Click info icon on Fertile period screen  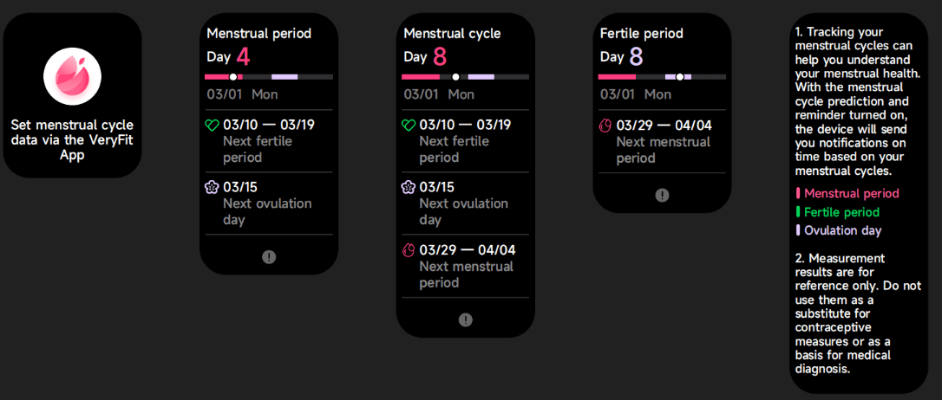pyautogui.click(x=662, y=195)
